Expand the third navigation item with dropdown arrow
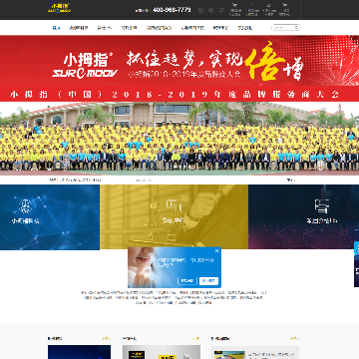 105,28
